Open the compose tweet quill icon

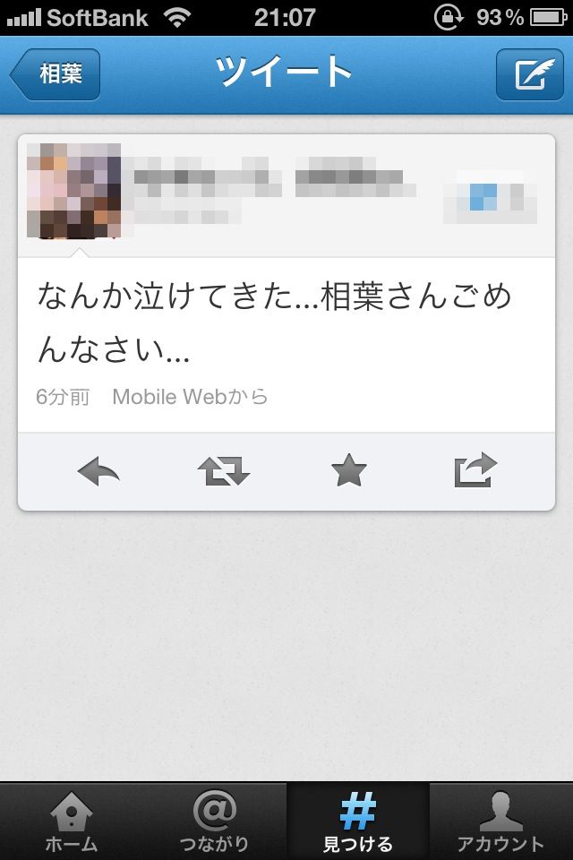[x=530, y=74]
